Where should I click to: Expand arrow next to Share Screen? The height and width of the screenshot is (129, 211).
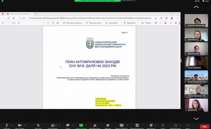coord(86,125)
